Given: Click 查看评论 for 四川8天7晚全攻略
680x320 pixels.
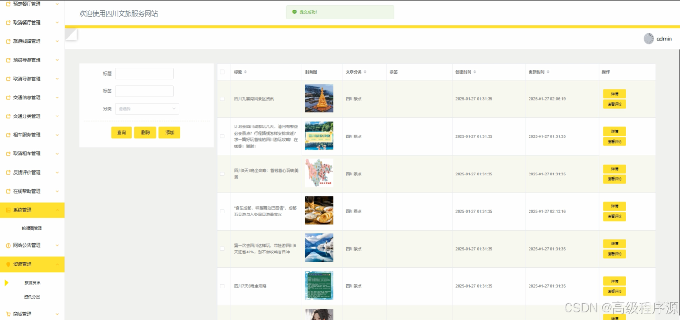Looking at the screenshot, I should pos(614,179).
